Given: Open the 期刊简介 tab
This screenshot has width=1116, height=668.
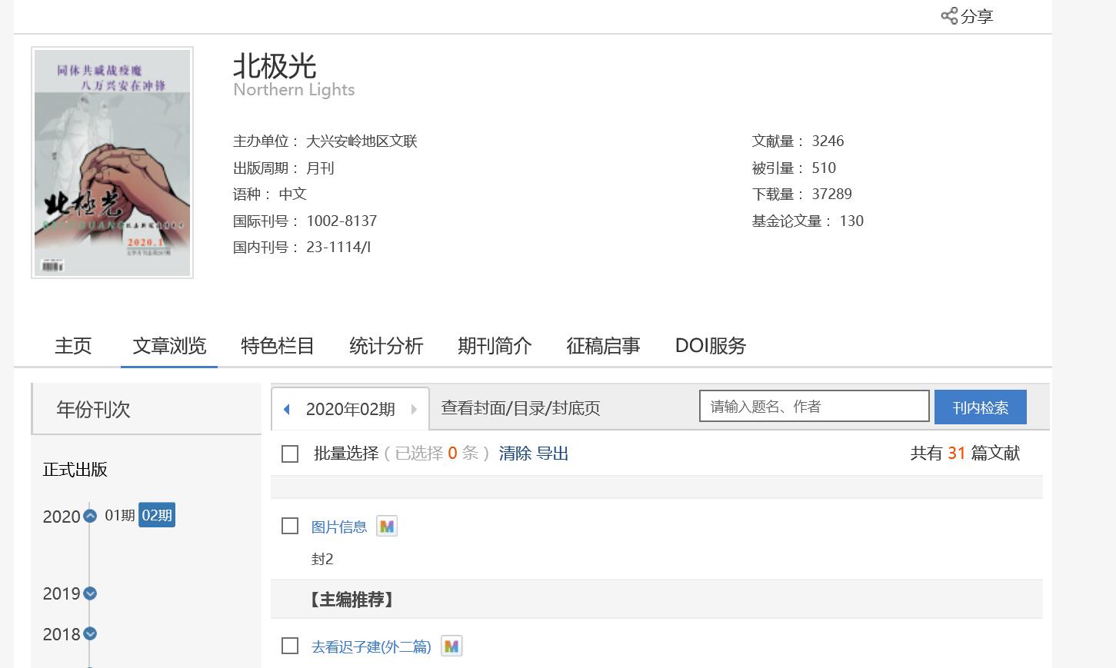Looking at the screenshot, I should 495,346.
